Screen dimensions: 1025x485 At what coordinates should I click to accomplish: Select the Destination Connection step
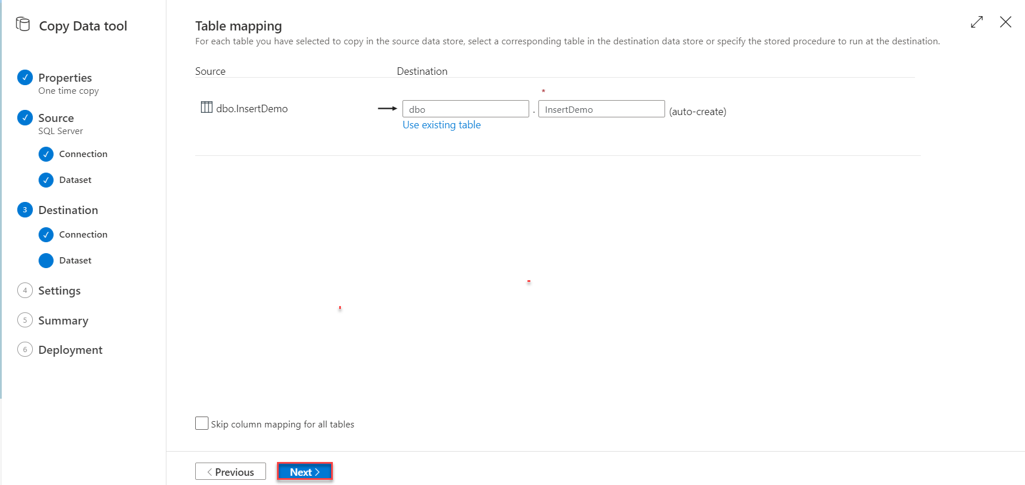(83, 235)
